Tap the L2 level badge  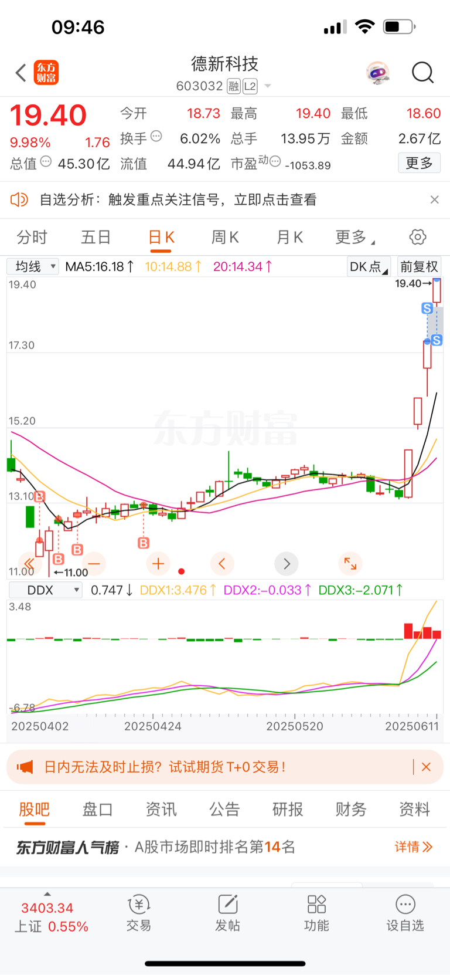point(250,87)
